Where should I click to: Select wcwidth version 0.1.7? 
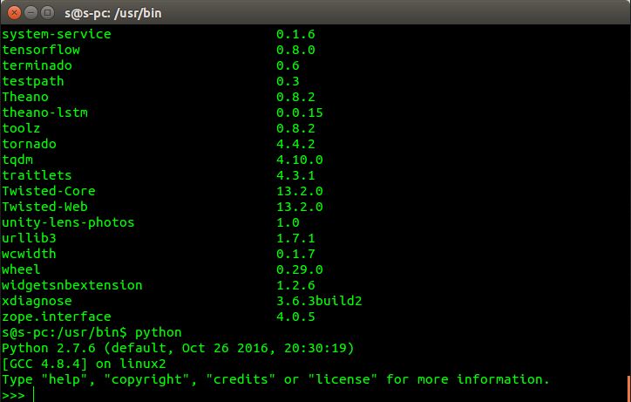(295, 254)
